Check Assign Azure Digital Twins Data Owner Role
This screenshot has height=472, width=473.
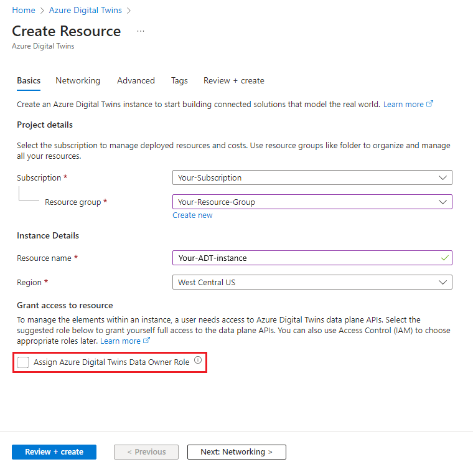[x=23, y=362]
